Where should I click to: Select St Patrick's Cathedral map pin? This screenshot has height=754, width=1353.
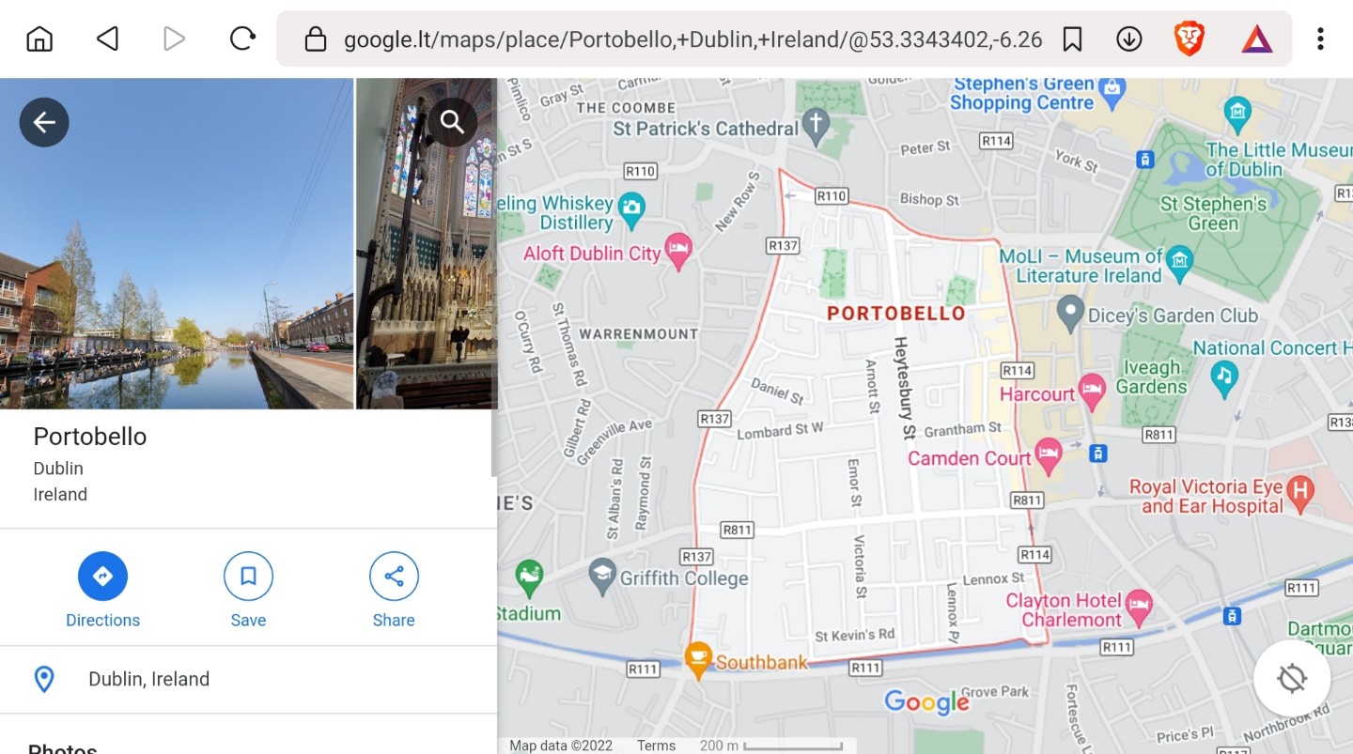click(816, 126)
